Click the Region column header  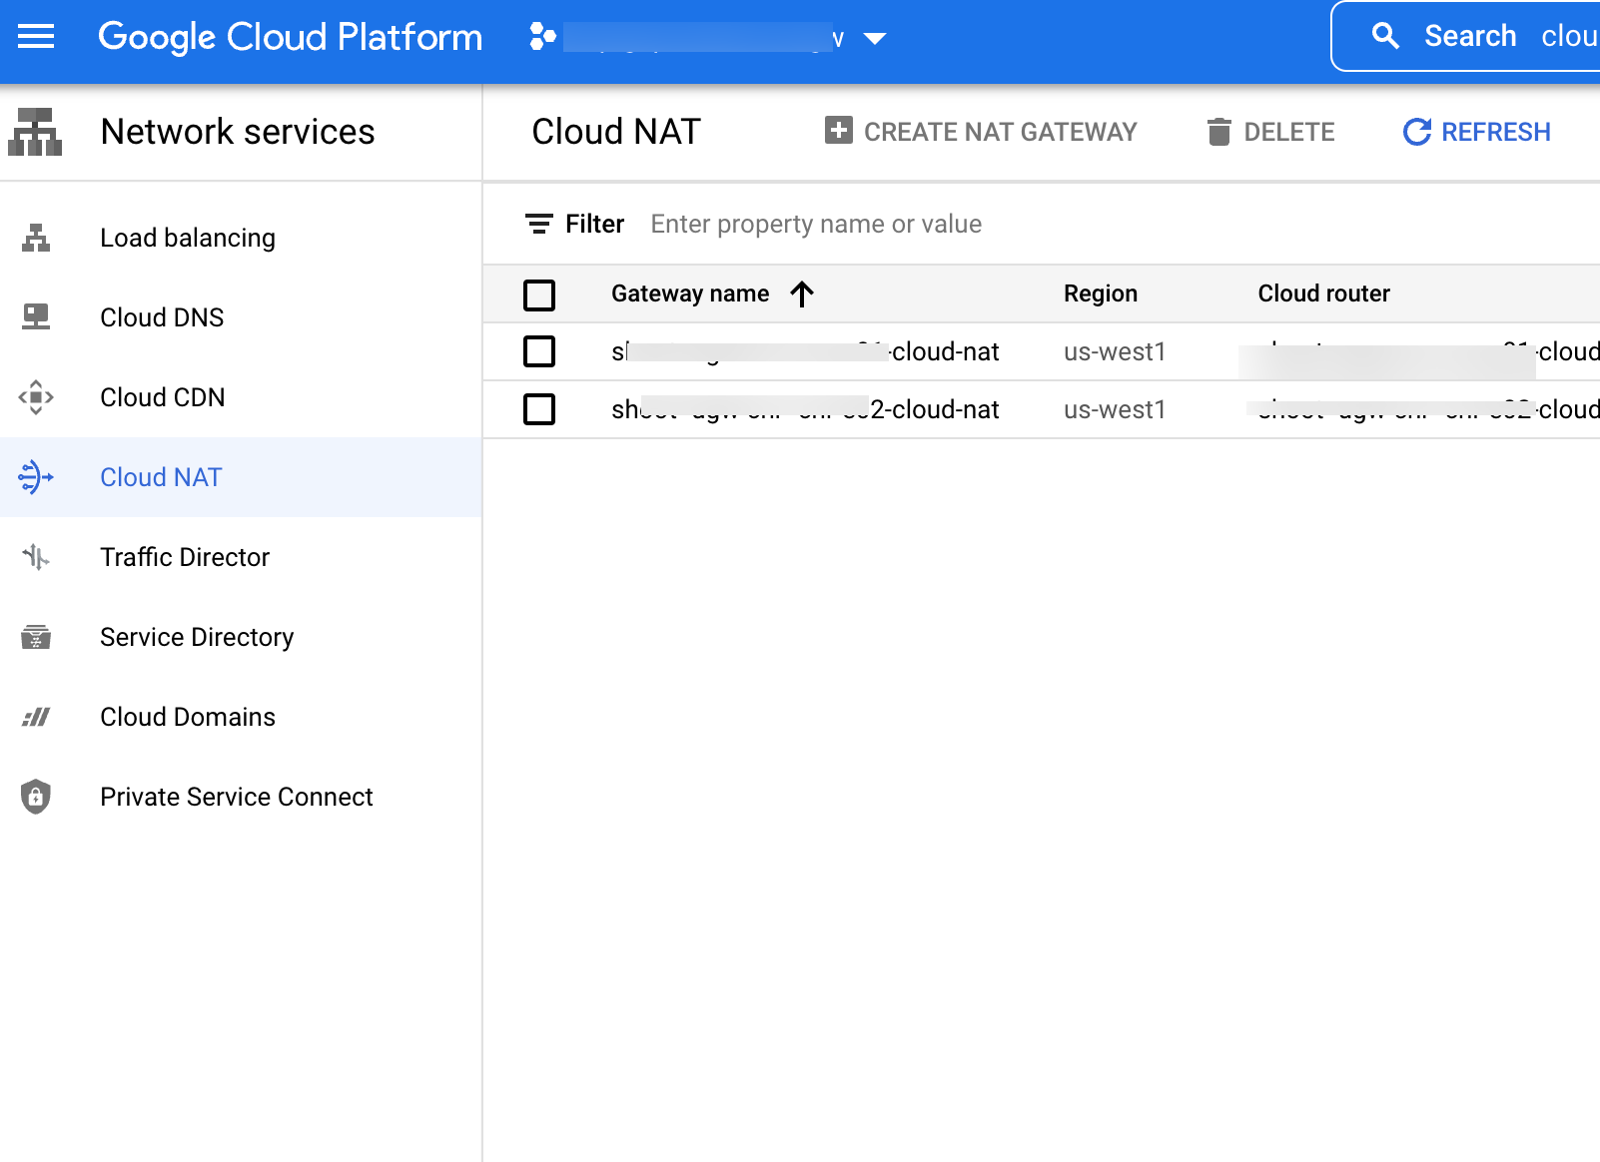1101,293
